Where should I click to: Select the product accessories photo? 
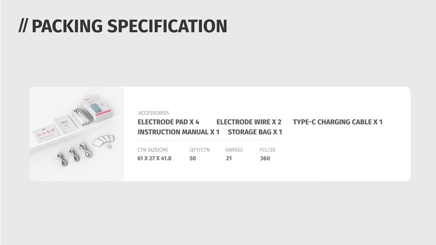click(77, 134)
